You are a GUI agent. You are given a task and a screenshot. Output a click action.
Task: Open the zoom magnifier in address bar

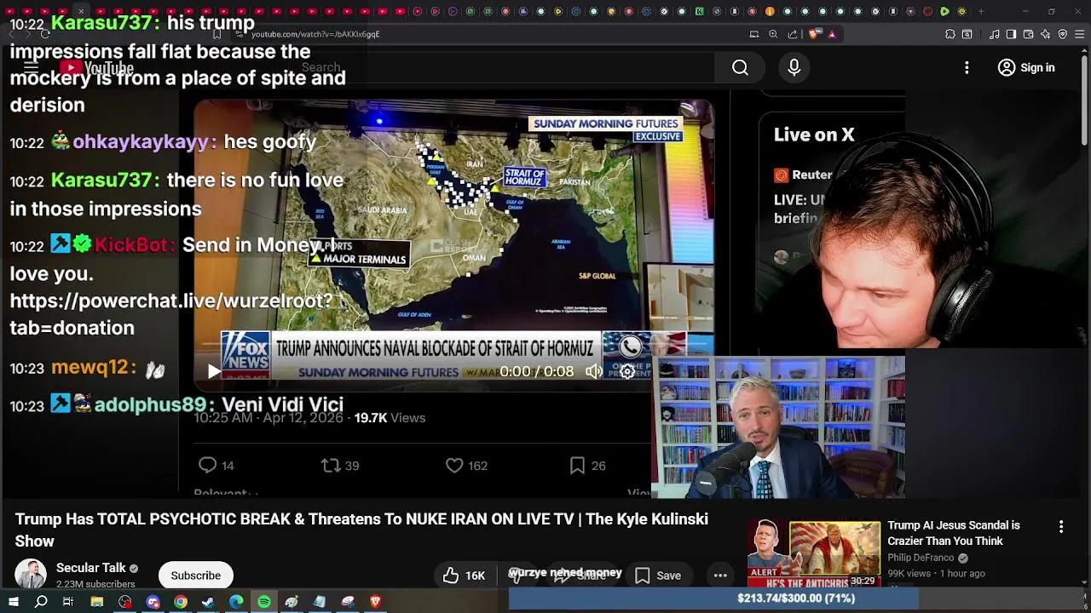[x=773, y=34]
